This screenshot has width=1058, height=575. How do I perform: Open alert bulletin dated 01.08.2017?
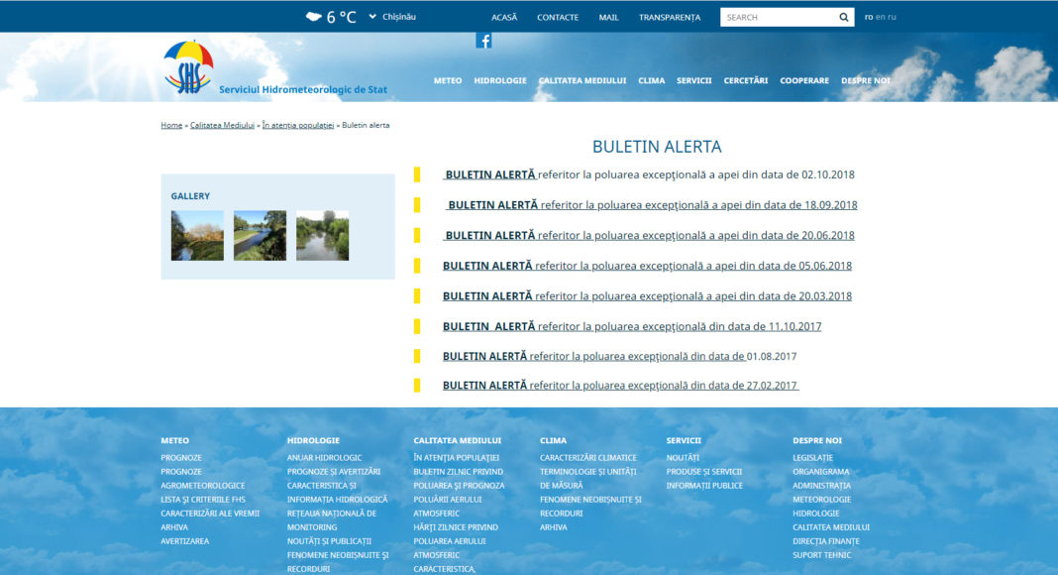619,356
